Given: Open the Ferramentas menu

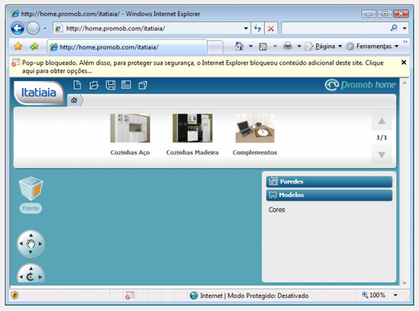Looking at the screenshot, I should 373,46.
